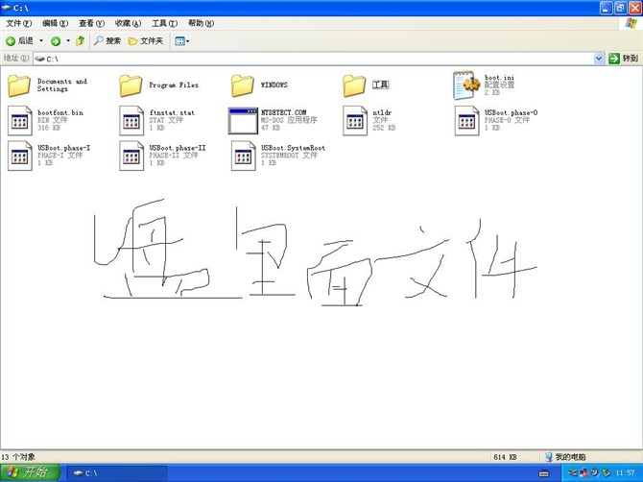Open the 工具(T) menu
643x482 pixels.
pyautogui.click(x=164, y=23)
